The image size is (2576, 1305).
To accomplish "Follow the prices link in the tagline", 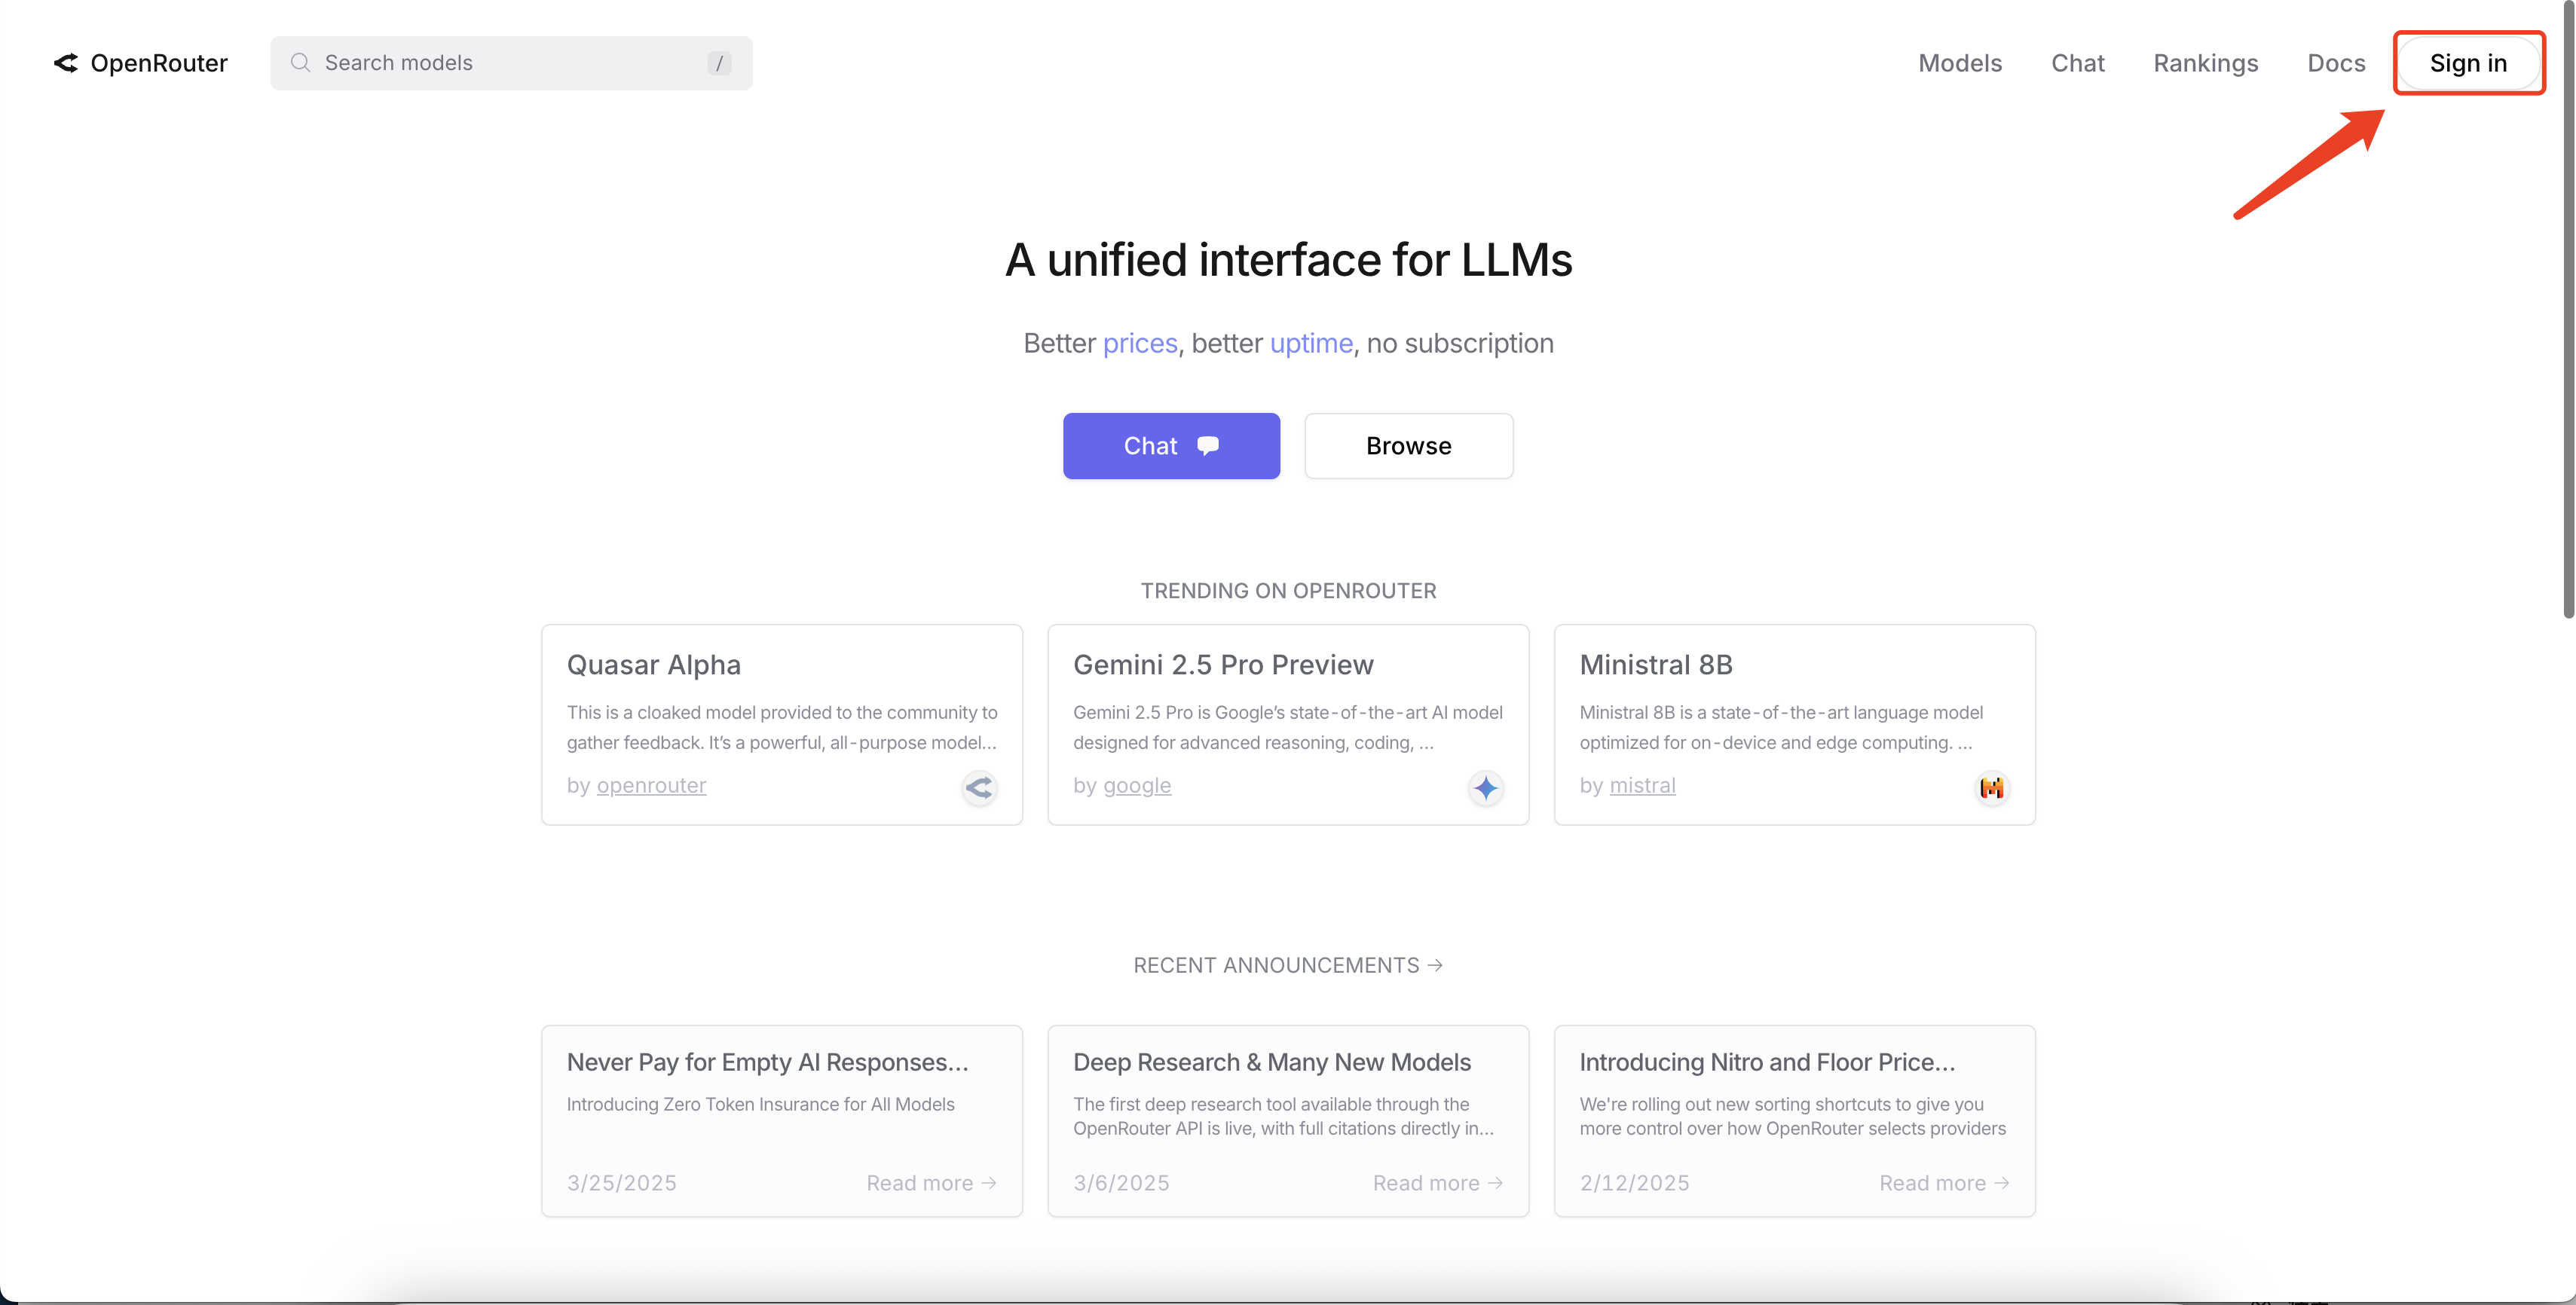I will (x=1140, y=343).
